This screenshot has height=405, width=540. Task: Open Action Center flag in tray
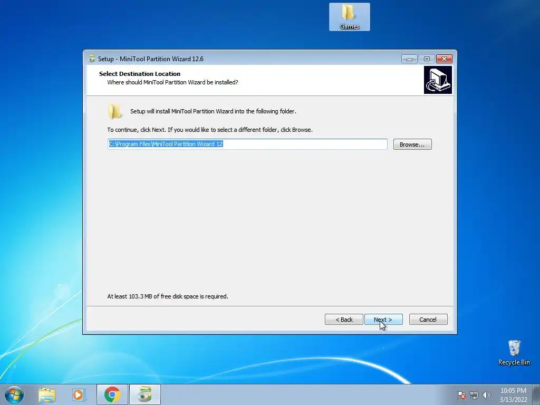(x=461, y=395)
